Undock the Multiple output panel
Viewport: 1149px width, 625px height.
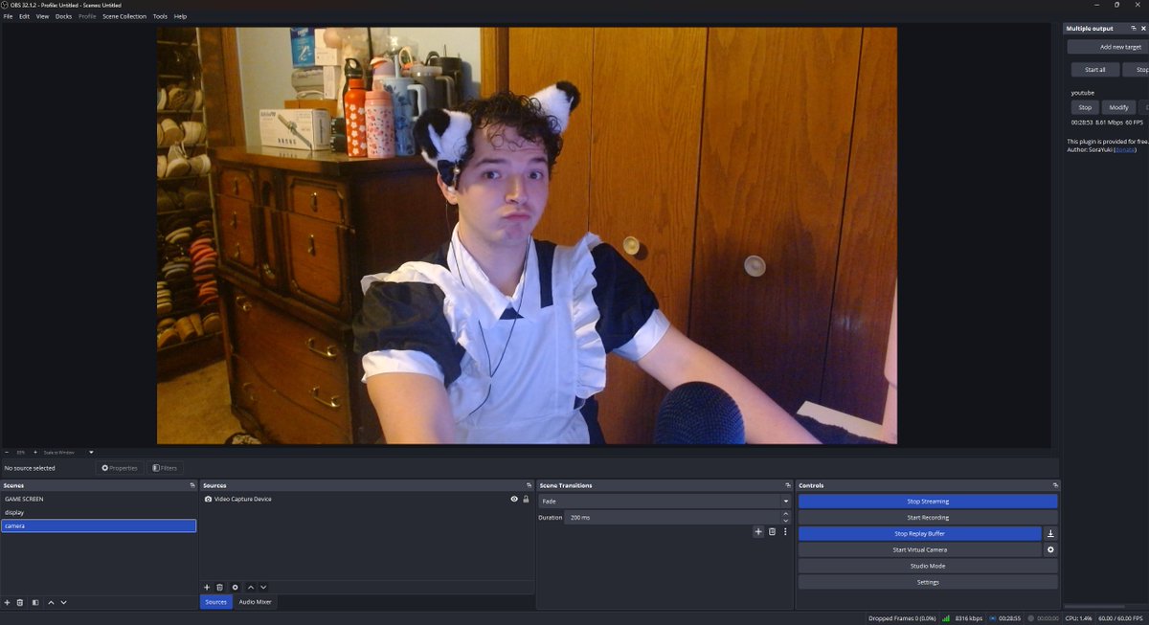(x=1134, y=29)
